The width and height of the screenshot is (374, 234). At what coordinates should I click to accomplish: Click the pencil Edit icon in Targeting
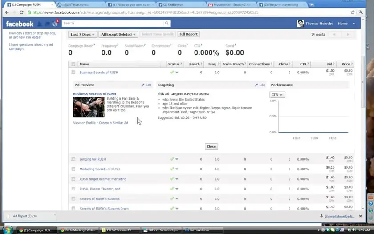point(260,85)
